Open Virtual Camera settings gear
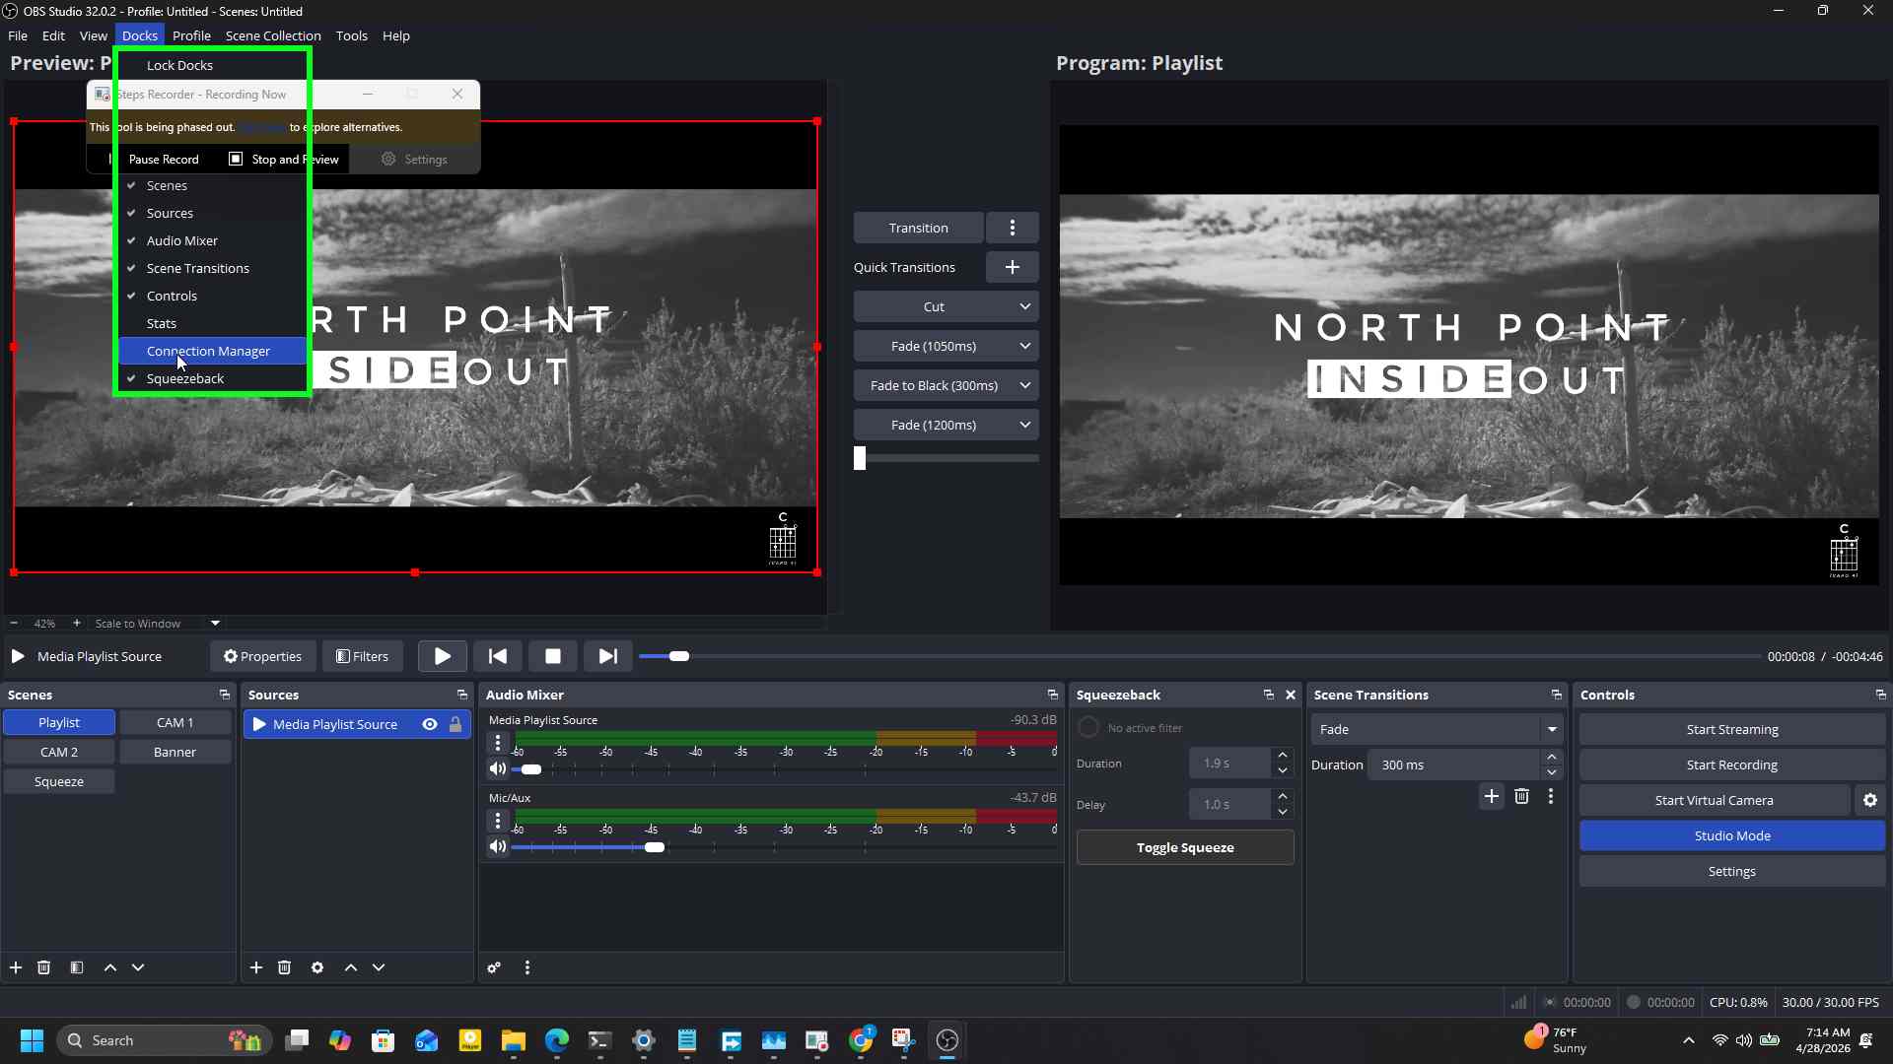Image resolution: width=1893 pixels, height=1064 pixels. click(1870, 800)
